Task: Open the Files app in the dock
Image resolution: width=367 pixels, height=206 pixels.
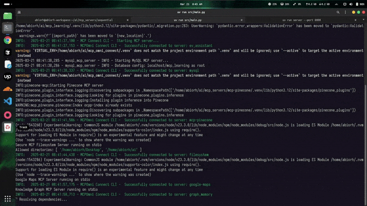Action: pos(8,16)
